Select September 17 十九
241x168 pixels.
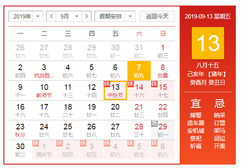point(44,110)
